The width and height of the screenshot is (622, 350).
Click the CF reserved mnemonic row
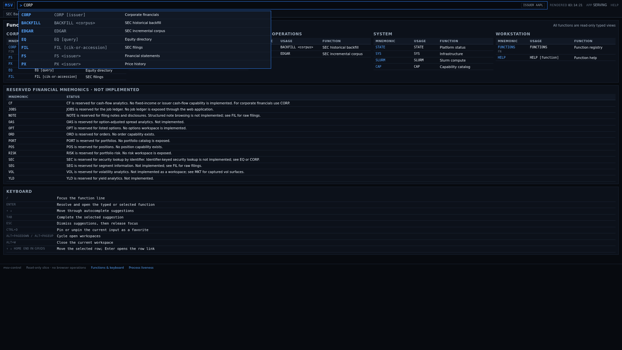[311, 103]
